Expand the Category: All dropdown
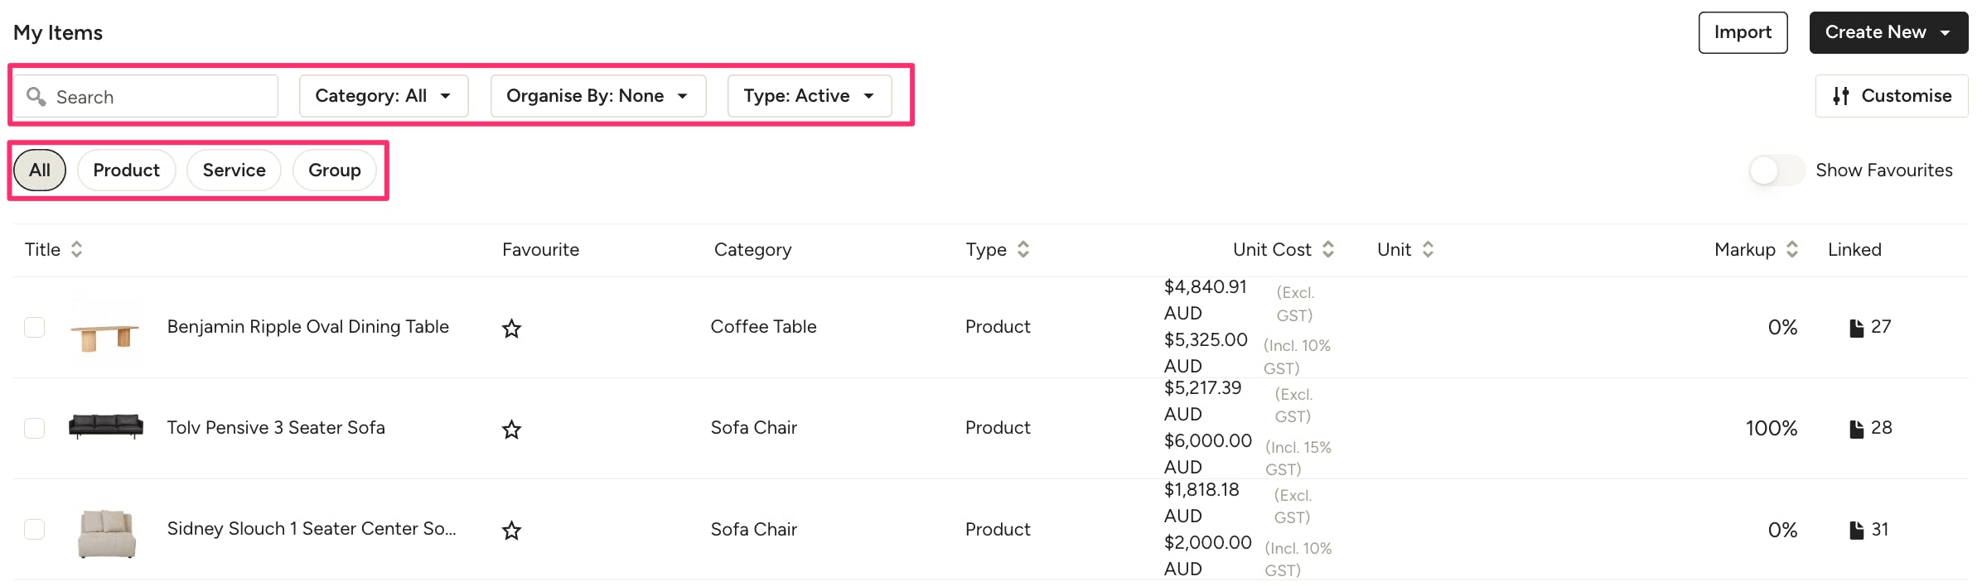The width and height of the screenshot is (1982, 586). click(x=383, y=96)
